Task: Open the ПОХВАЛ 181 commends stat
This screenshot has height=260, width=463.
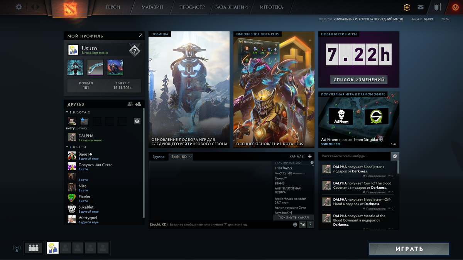Action: (86, 86)
